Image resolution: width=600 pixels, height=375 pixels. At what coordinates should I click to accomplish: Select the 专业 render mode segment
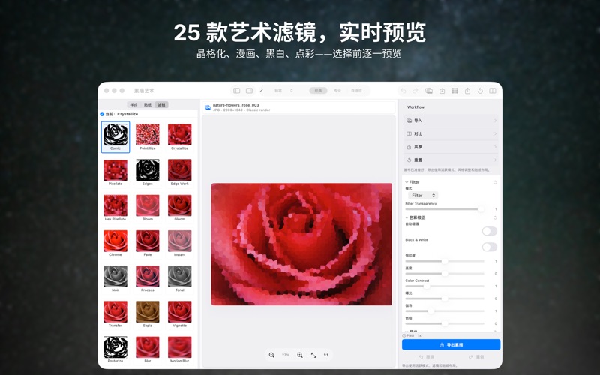tap(337, 91)
